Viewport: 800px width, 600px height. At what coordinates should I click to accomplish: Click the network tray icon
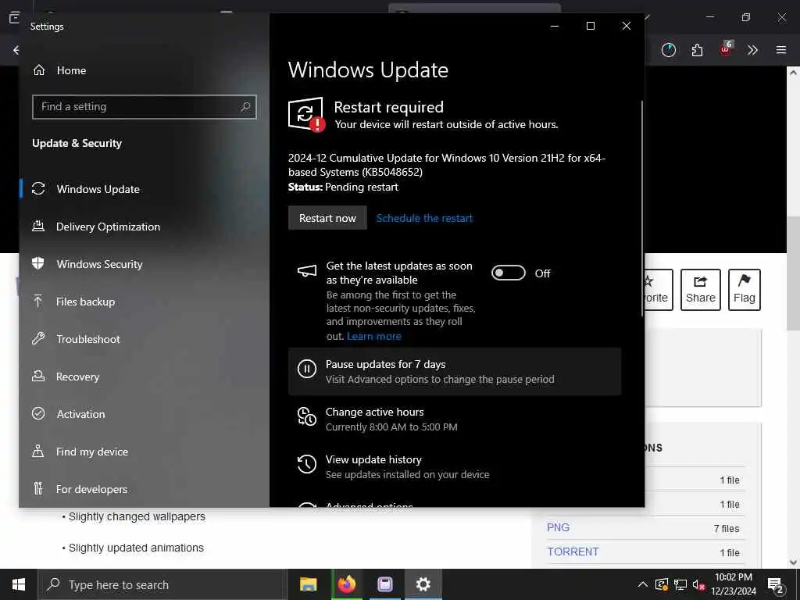[x=680, y=584]
